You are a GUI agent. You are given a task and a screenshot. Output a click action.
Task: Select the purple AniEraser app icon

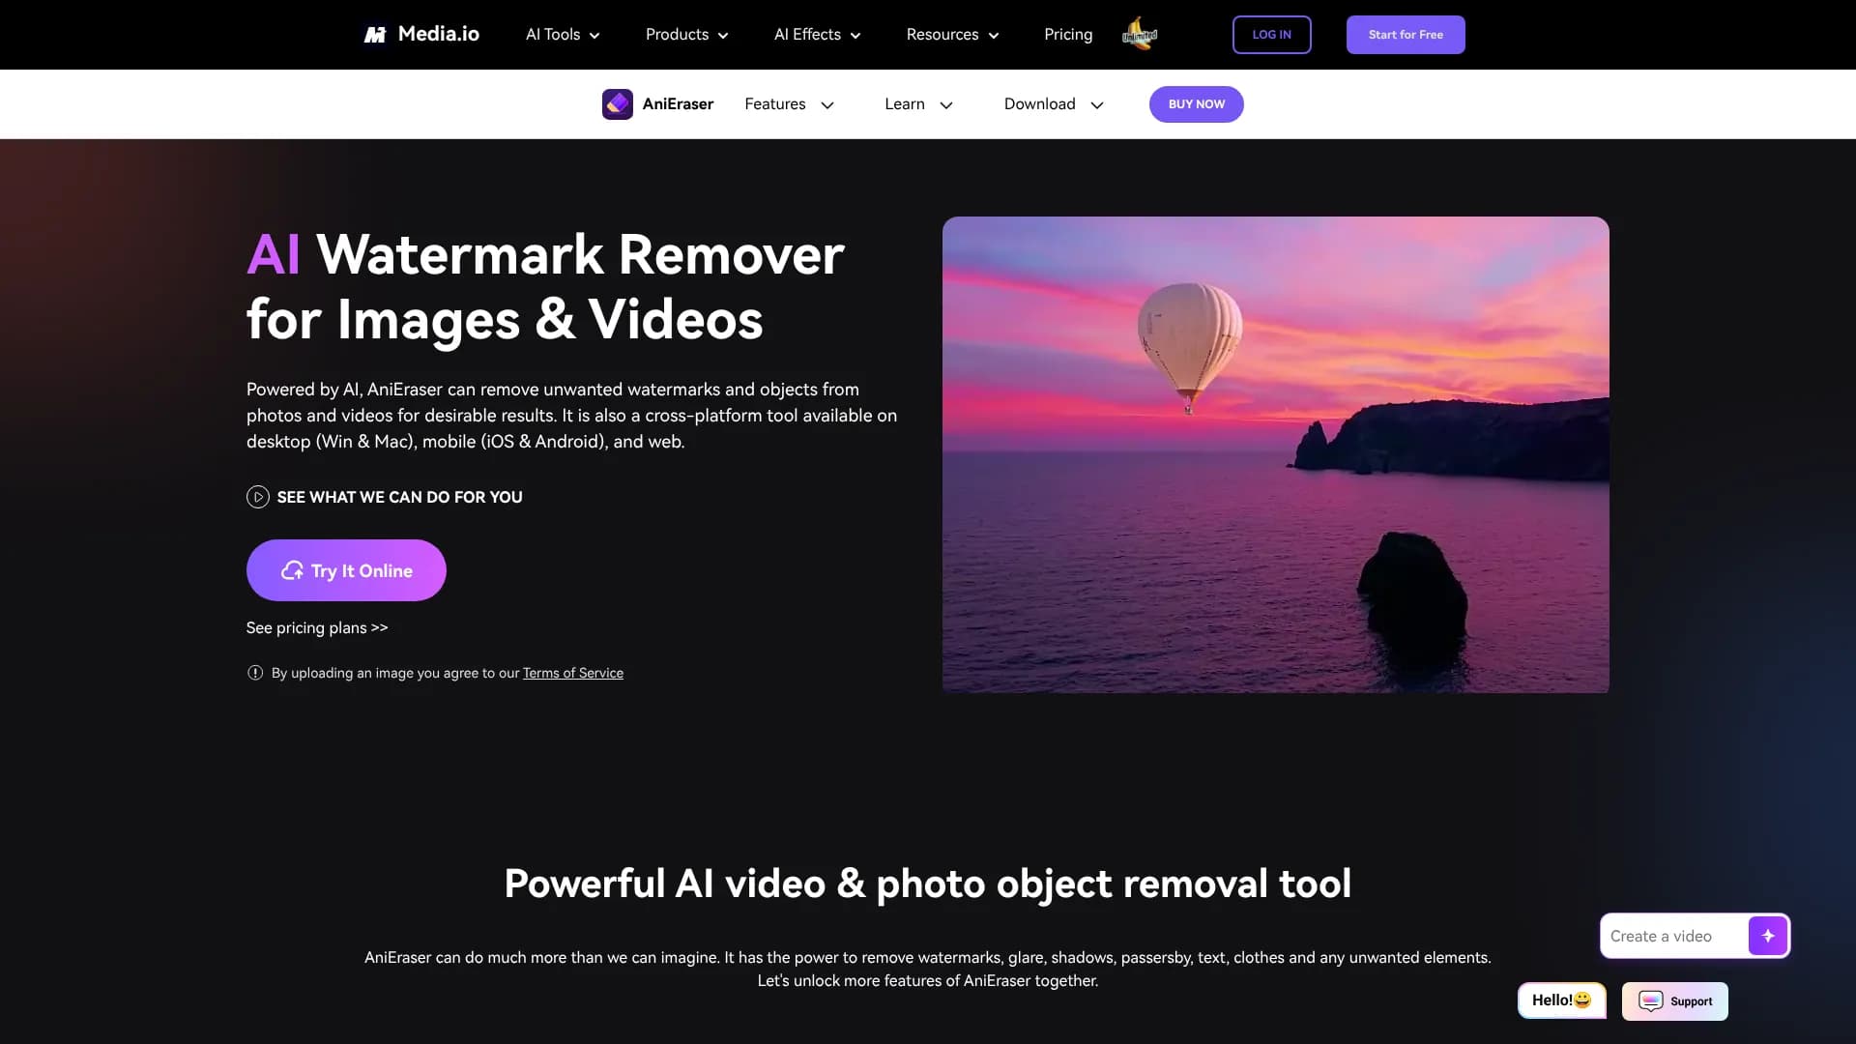tap(618, 103)
